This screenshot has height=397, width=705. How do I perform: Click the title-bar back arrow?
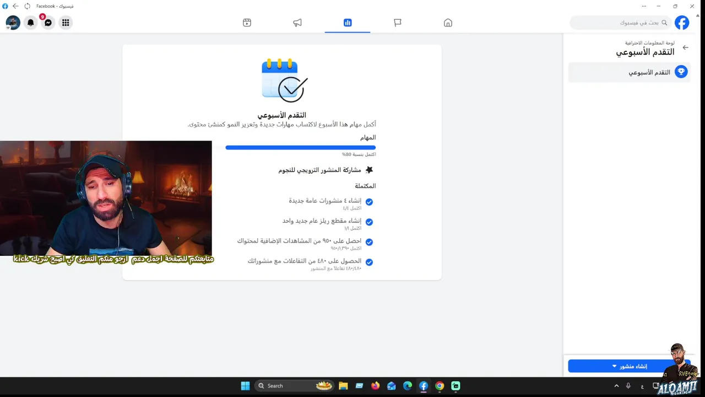point(15,6)
